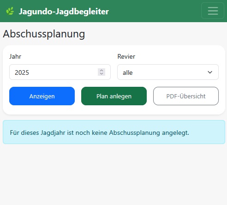The image size is (227, 205).
Task: Click the blue Anzeigen button
Action: click(42, 96)
